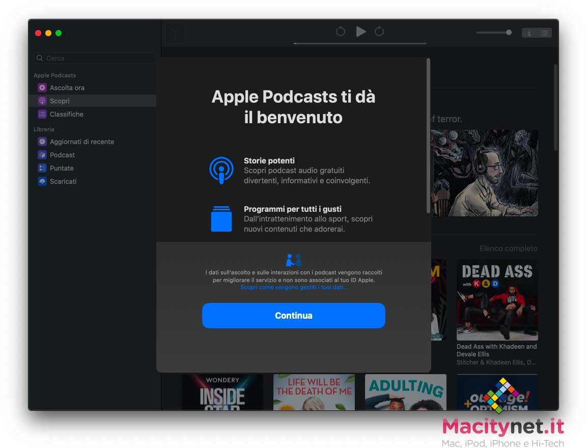The image size is (587, 448).
Task: Adjust the volume slider knob
Action: tap(509, 33)
